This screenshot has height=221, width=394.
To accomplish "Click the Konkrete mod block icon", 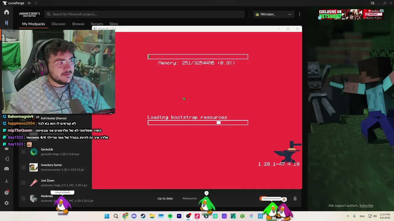I will (34, 199).
